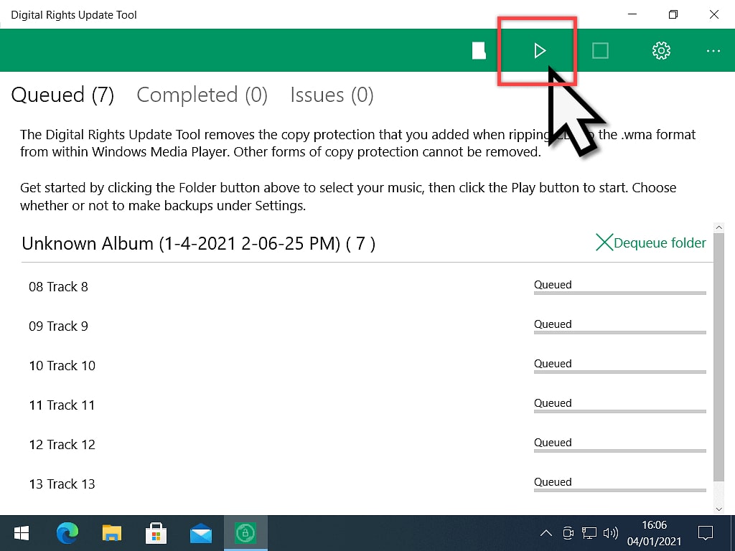Open the See more ellipsis menu

[x=713, y=50]
